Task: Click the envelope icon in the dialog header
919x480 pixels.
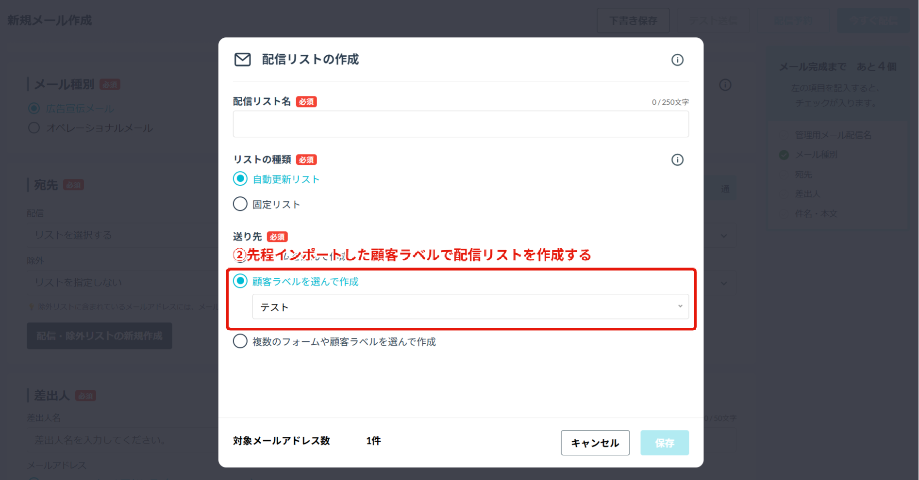Action: click(x=243, y=60)
